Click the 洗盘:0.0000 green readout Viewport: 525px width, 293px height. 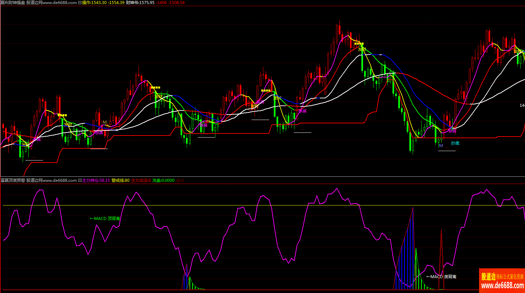163,180
